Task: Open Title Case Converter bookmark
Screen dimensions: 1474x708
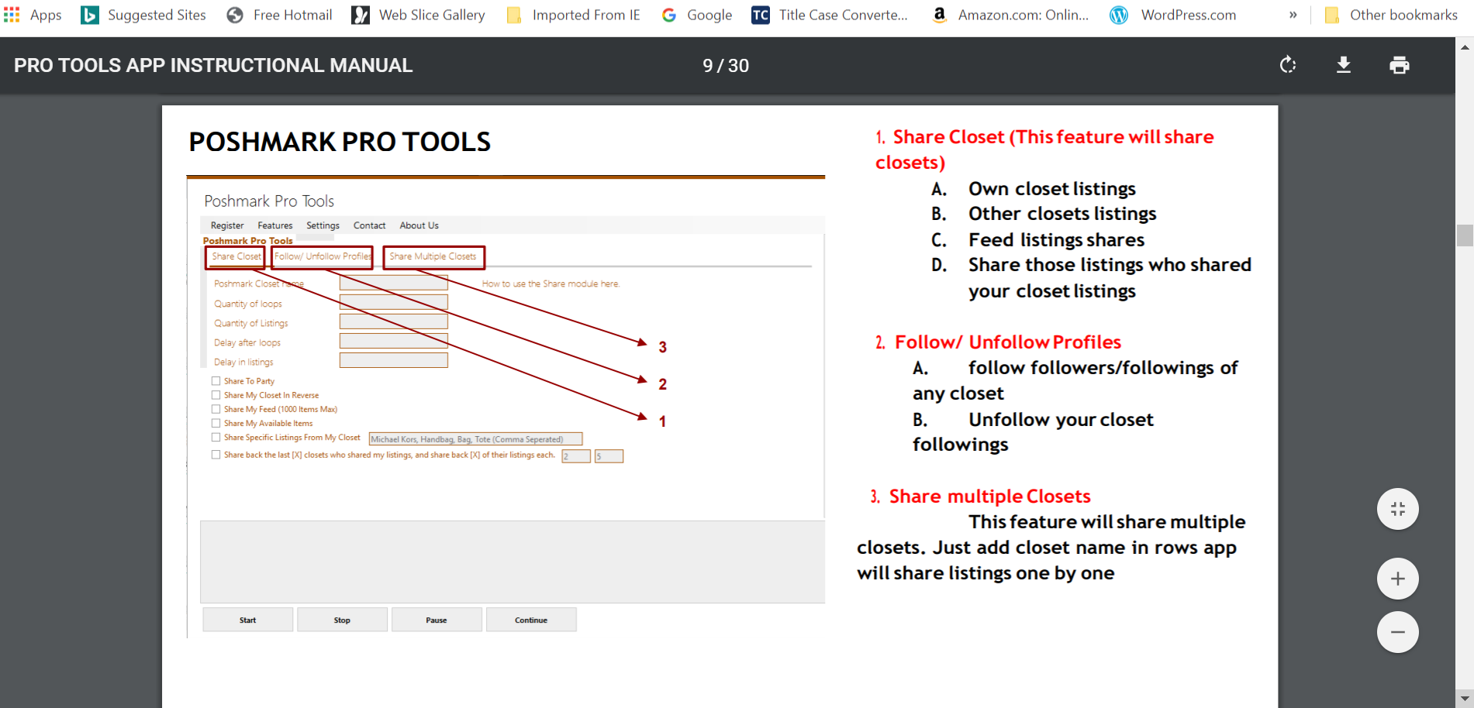Action: pyautogui.click(x=830, y=15)
